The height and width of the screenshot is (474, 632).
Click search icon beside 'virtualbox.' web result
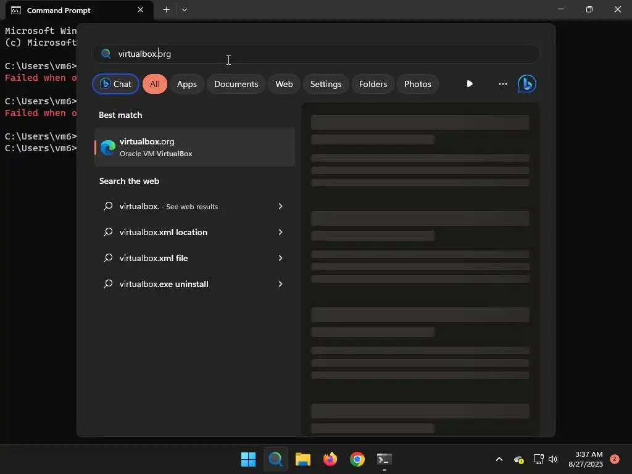[x=108, y=206]
